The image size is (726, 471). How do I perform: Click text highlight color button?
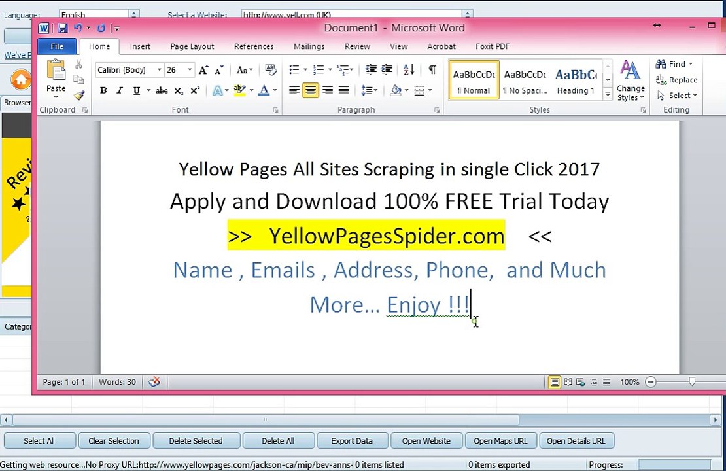click(x=239, y=90)
